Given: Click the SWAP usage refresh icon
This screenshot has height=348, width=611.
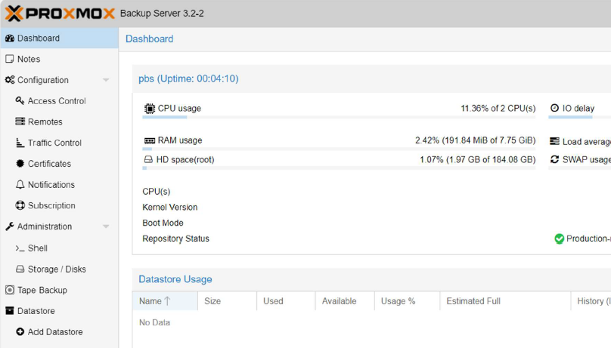Looking at the screenshot, I should coord(554,159).
